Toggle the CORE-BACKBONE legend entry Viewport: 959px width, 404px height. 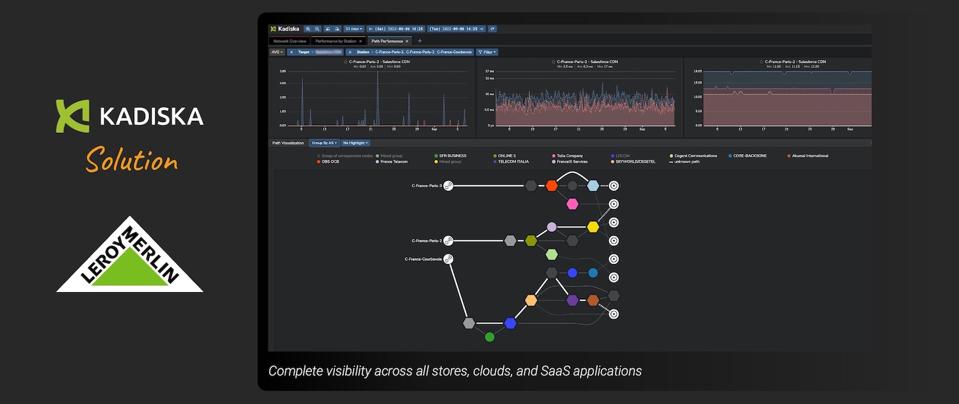pyautogui.click(x=747, y=156)
